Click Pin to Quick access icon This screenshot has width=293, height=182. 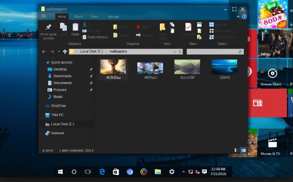[49, 28]
